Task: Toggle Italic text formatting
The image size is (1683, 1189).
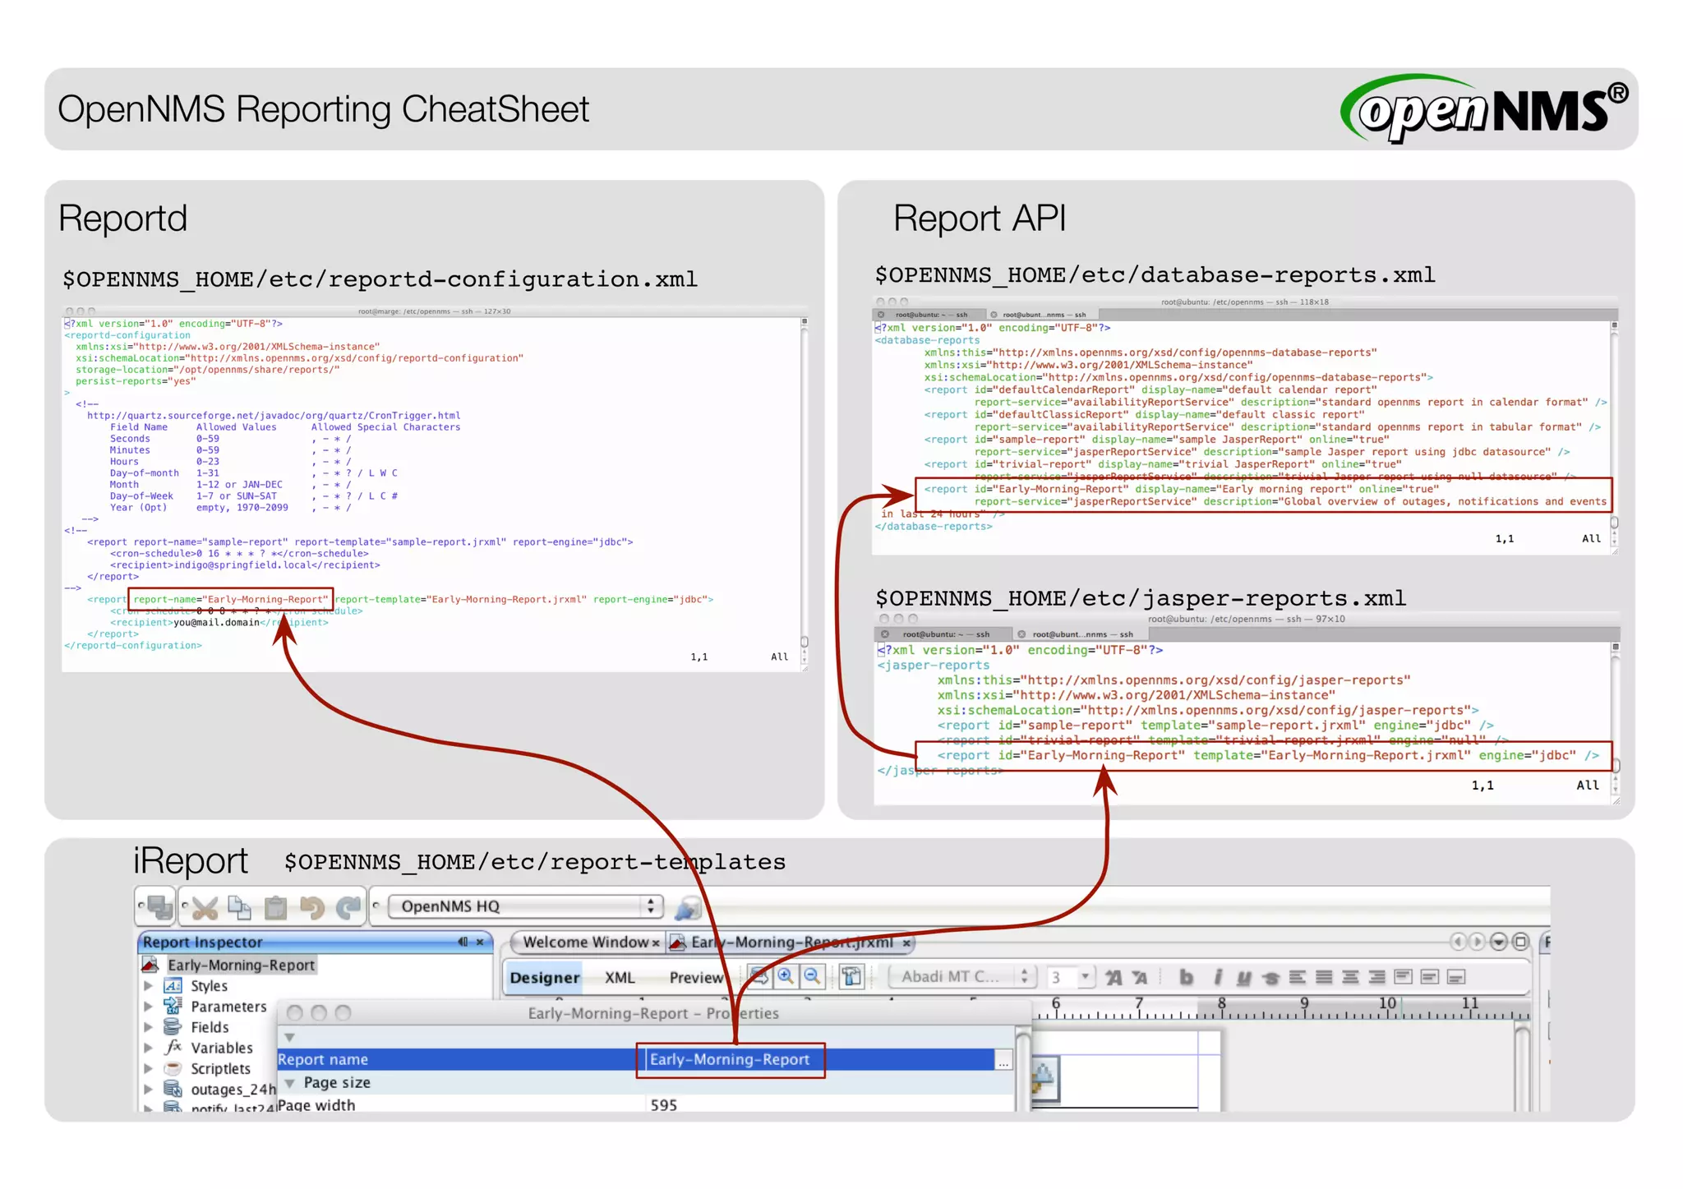Action: pos(1217,977)
